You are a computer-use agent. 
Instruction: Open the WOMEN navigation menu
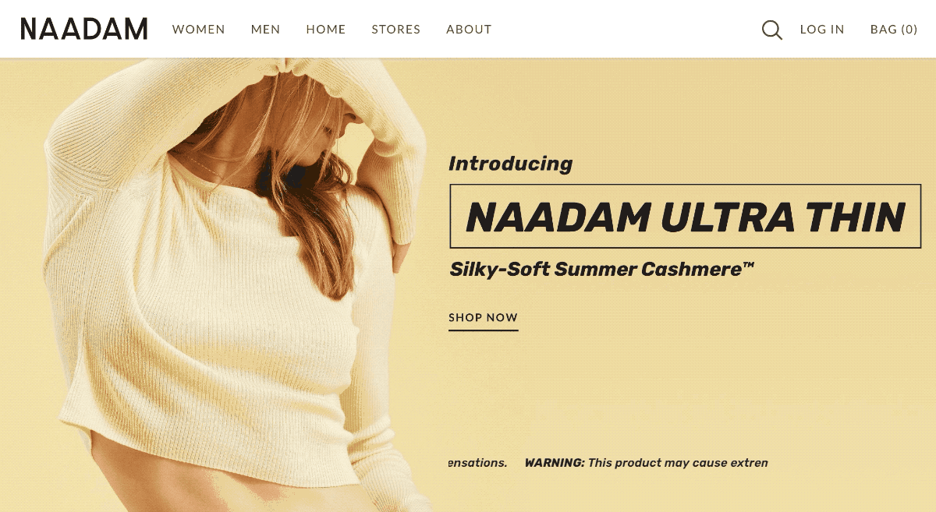click(199, 30)
